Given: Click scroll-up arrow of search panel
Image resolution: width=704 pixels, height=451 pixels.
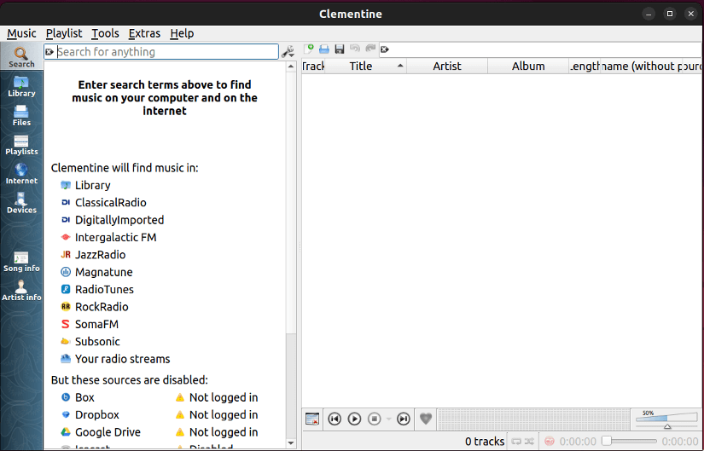Looking at the screenshot, I should pyautogui.click(x=291, y=66).
